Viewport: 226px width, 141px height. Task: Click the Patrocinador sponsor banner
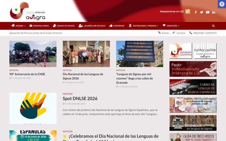pyautogui.click(x=205, y=51)
